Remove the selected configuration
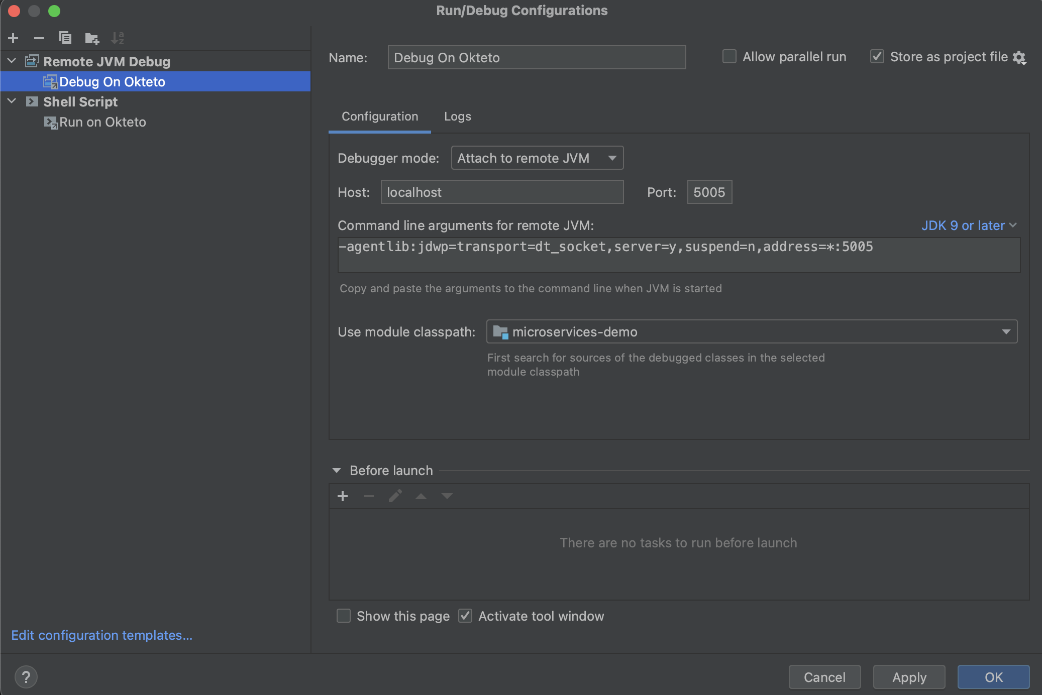Viewport: 1042px width, 695px height. point(39,38)
